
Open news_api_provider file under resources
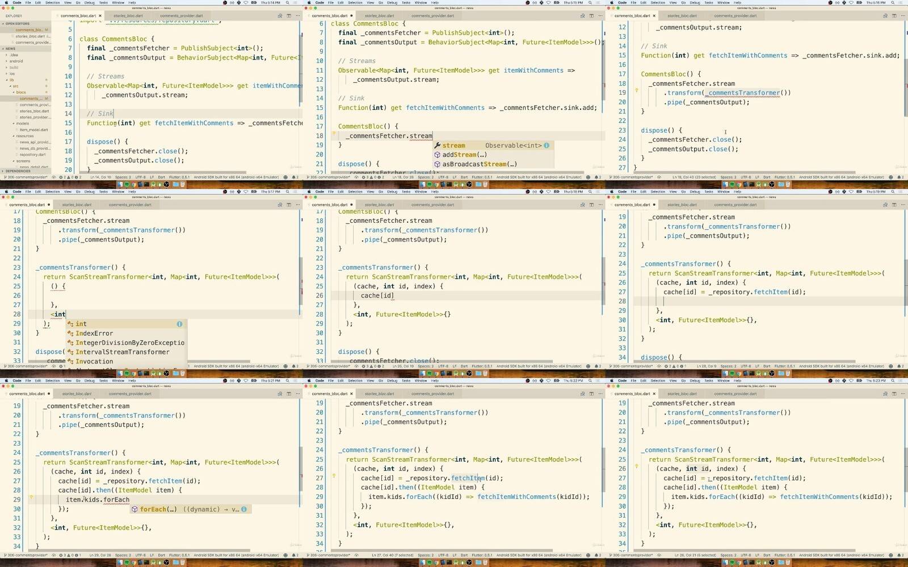(x=34, y=142)
